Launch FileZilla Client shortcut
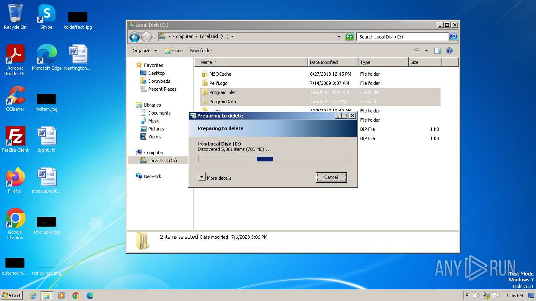 (15, 139)
